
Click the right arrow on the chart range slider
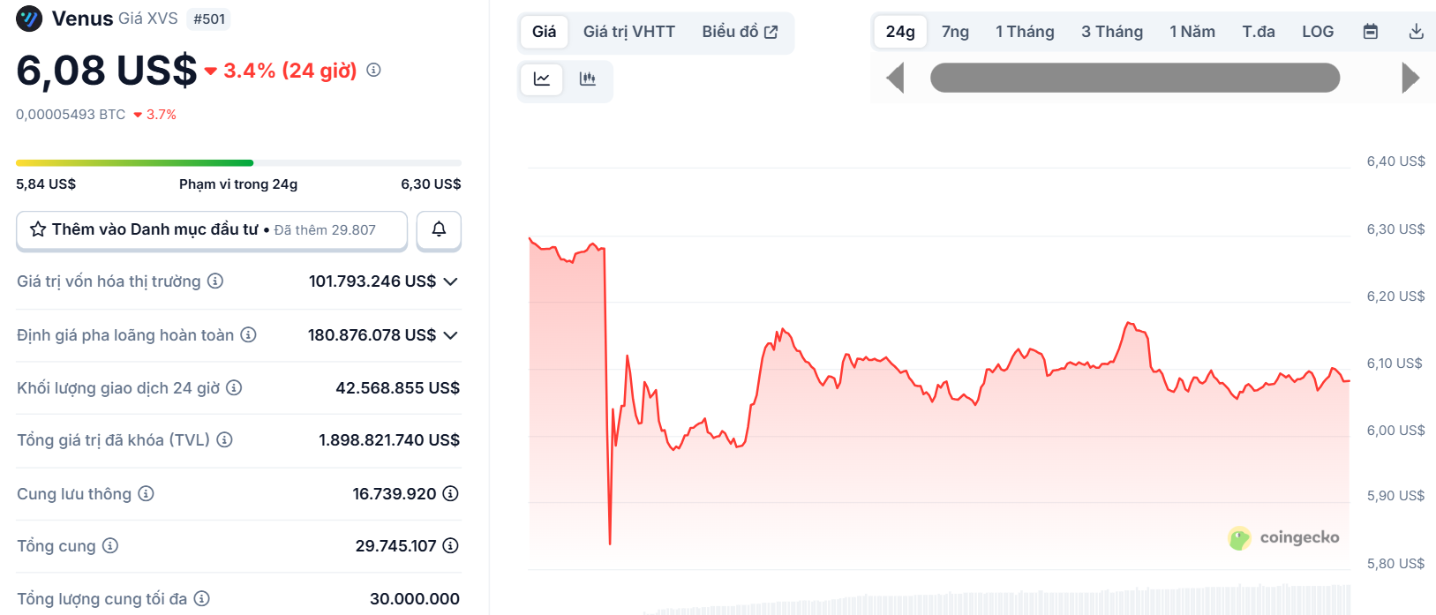click(x=1410, y=77)
